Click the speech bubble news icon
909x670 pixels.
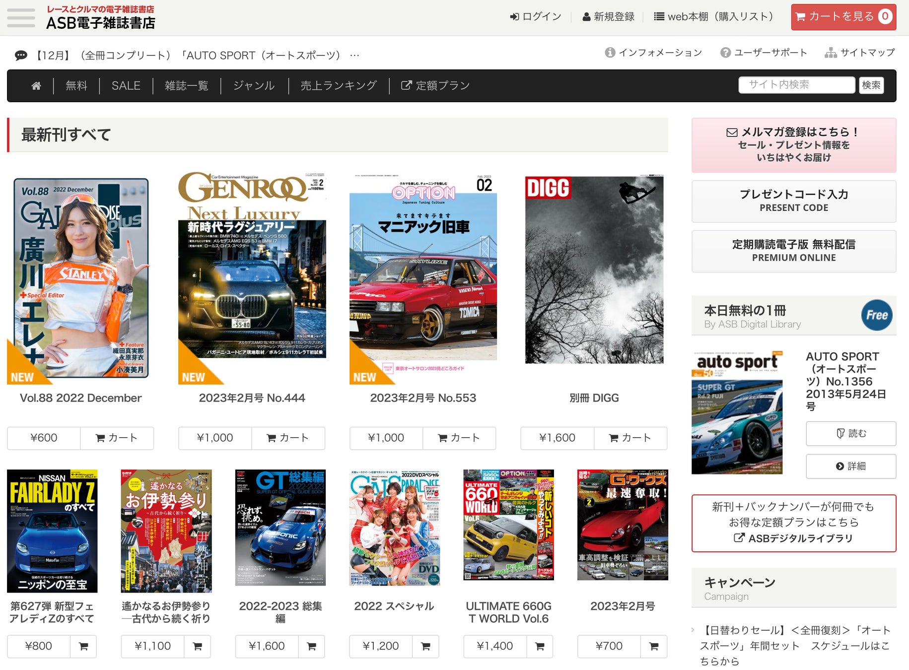[21, 56]
